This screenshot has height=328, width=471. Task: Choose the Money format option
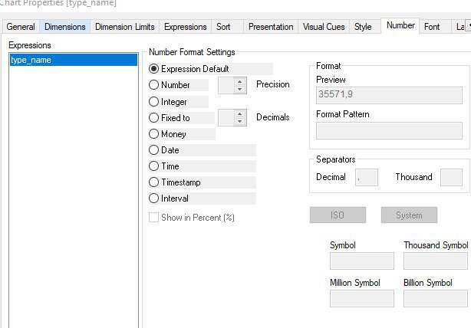(x=154, y=134)
